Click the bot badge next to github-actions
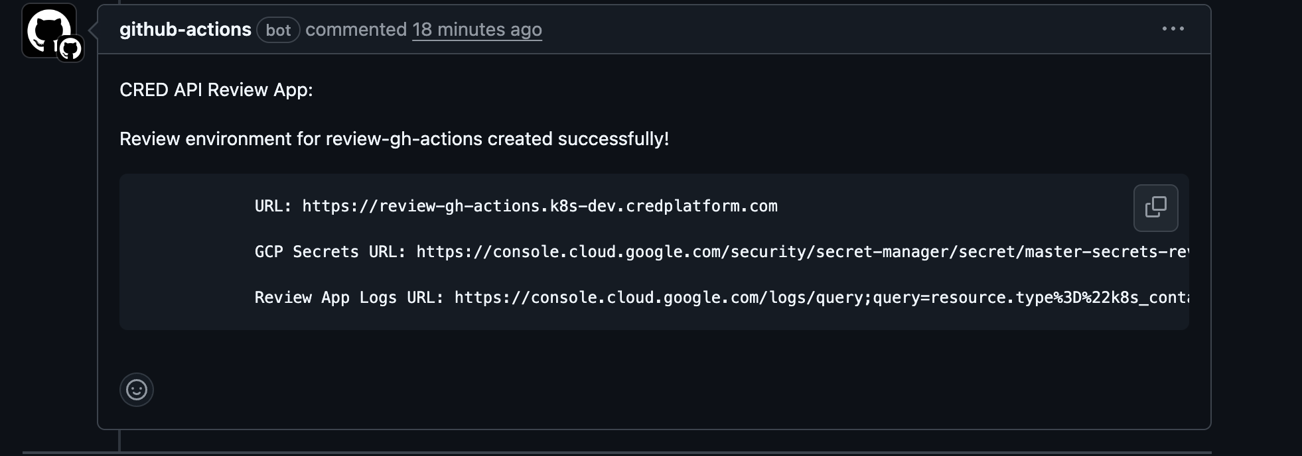The image size is (1302, 456). click(278, 30)
